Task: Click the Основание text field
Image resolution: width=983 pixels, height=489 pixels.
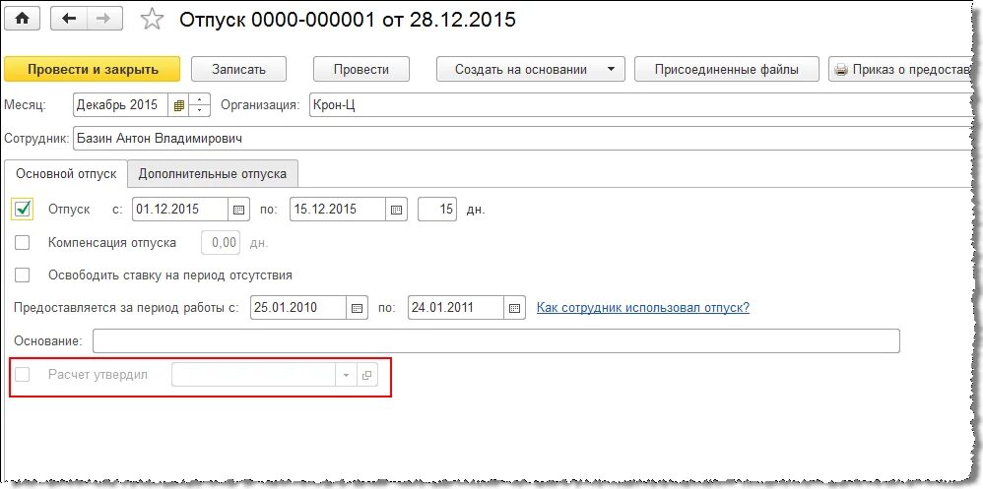Action: pyautogui.click(x=495, y=341)
